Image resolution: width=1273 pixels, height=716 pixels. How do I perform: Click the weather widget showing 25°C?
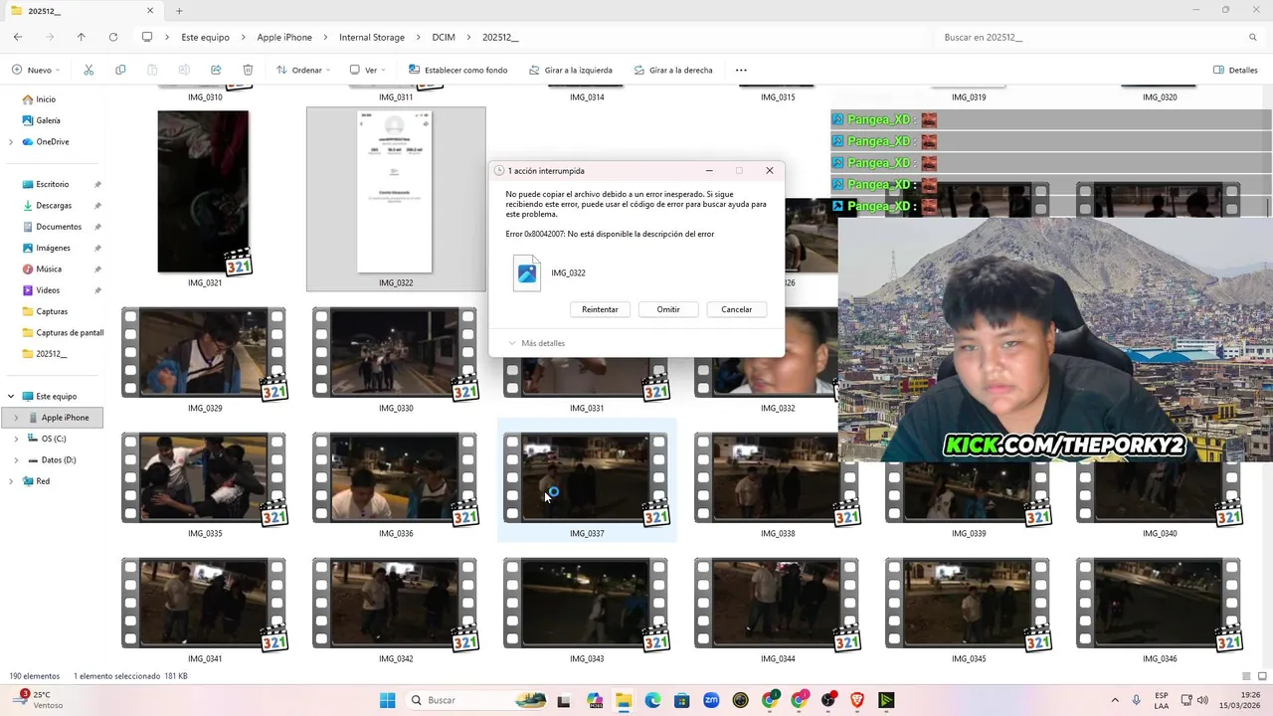(36, 700)
